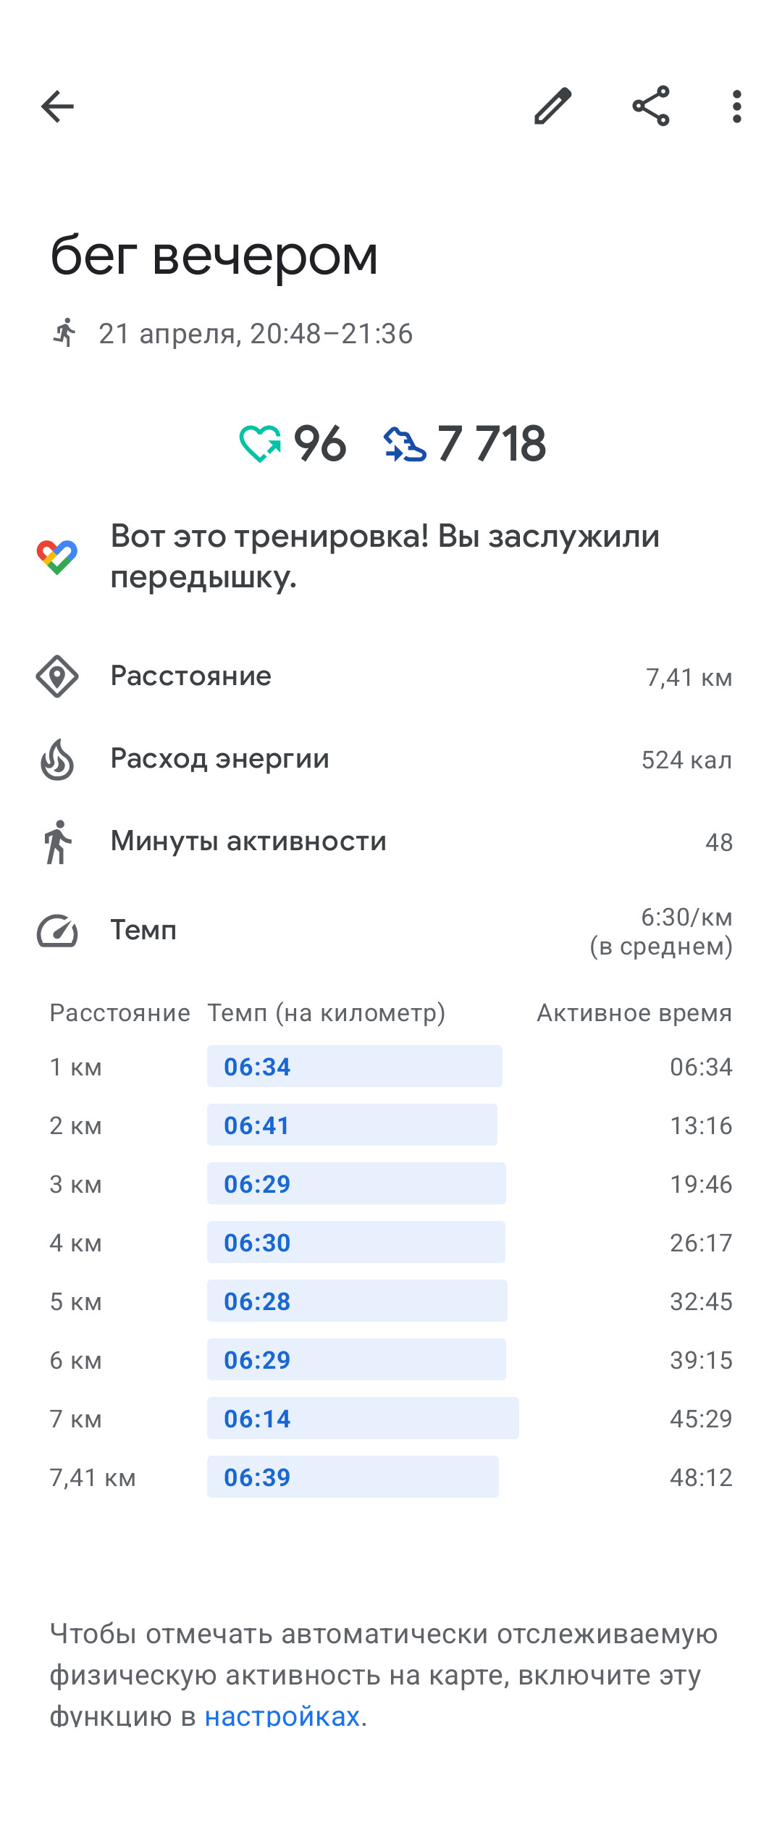This screenshot has height=1825, width=782.
Task: Tap the 7 км pace bar 06:14
Action: click(x=363, y=1418)
